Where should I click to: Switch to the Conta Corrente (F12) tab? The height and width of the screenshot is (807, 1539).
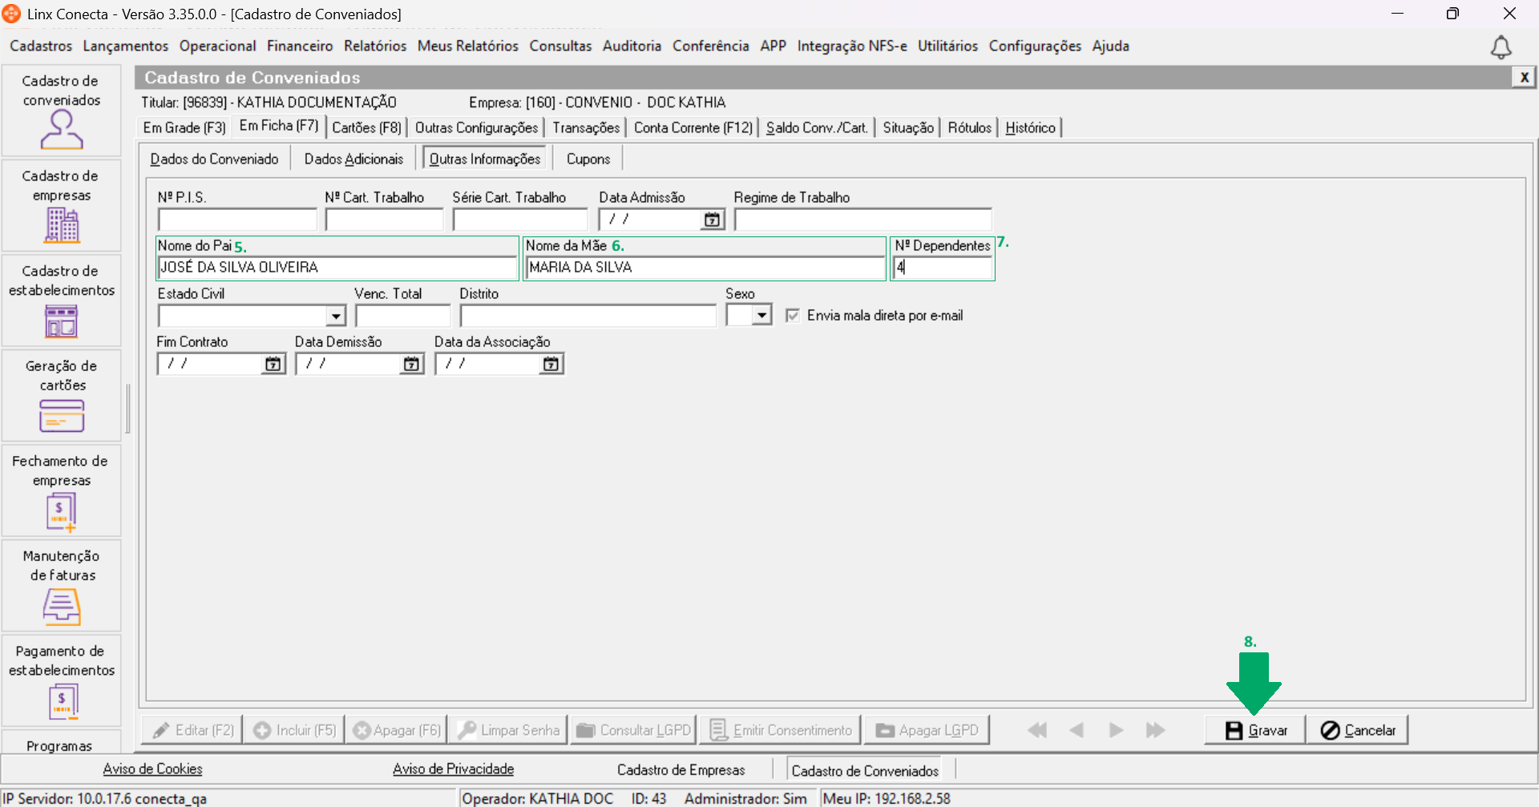pyautogui.click(x=693, y=128)
